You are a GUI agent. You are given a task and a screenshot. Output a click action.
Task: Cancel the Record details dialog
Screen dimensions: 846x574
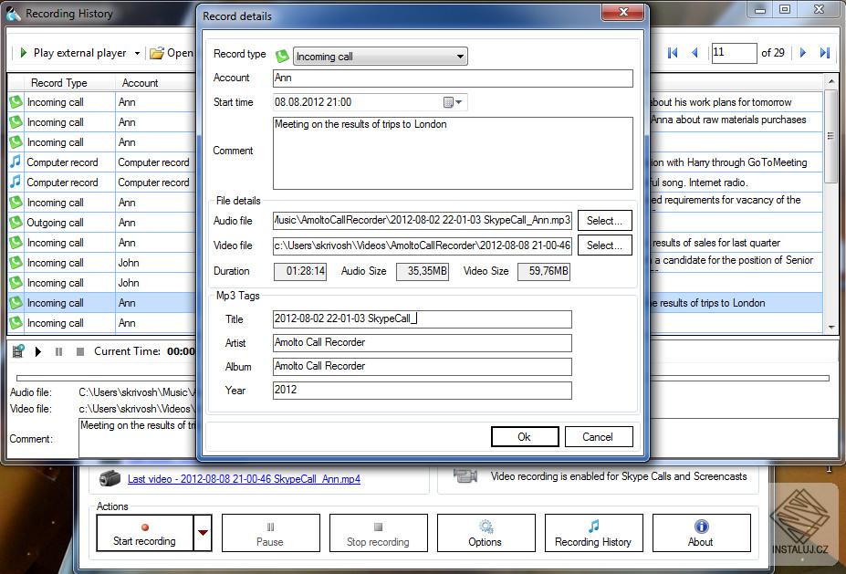[x=599, y=437]
